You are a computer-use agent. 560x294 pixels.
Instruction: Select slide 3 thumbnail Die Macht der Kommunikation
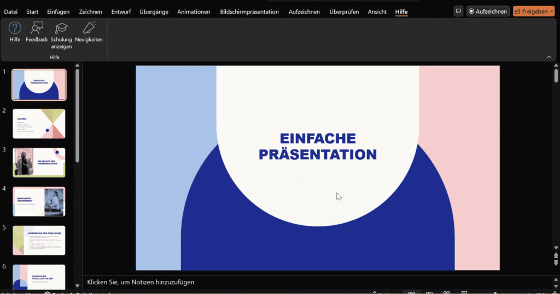pyautogui.click(x=39, y=163)
